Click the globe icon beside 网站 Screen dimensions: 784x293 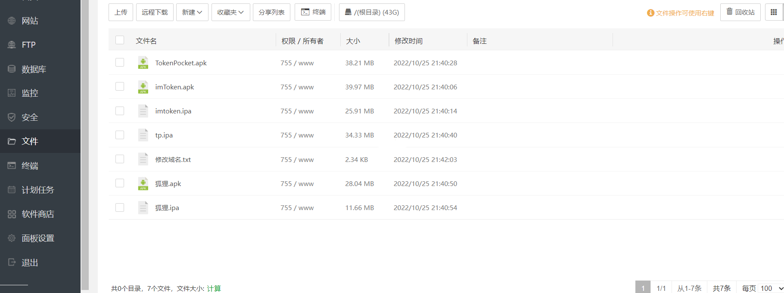[12, 21]
